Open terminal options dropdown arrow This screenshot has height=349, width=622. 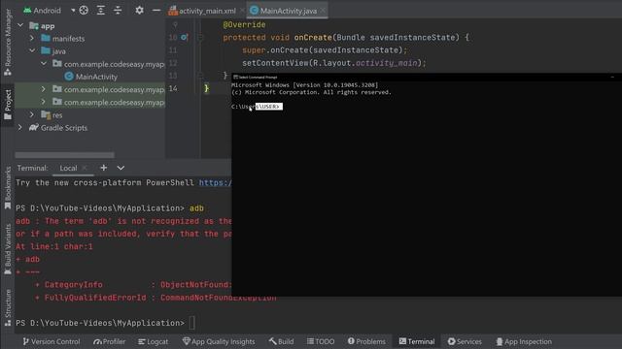(121, 168)
